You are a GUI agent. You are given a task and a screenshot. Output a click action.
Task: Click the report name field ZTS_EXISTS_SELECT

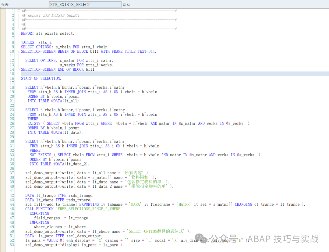click(85, 4)
